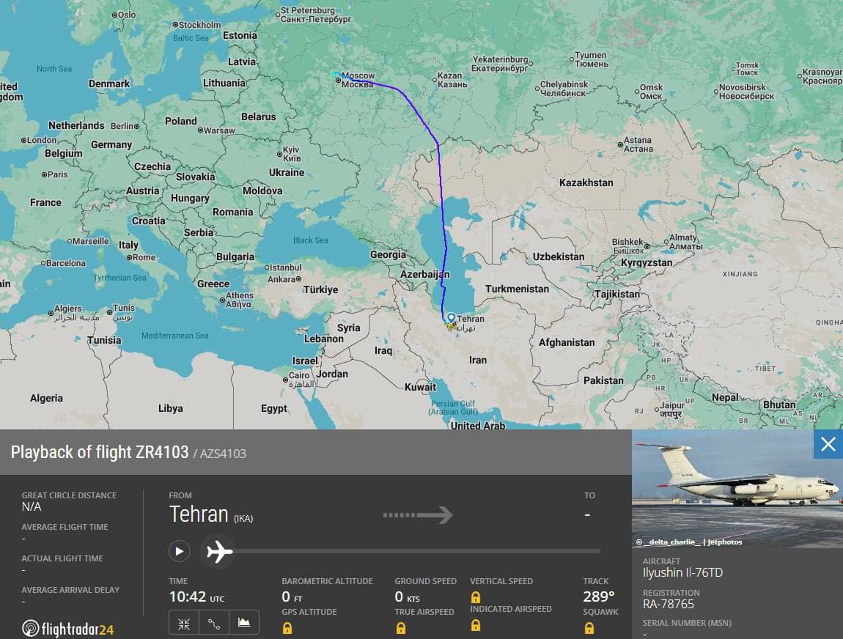Toggle the fullscreen map view icon
This screenshot has height=639, width=843.
point(183,622)
